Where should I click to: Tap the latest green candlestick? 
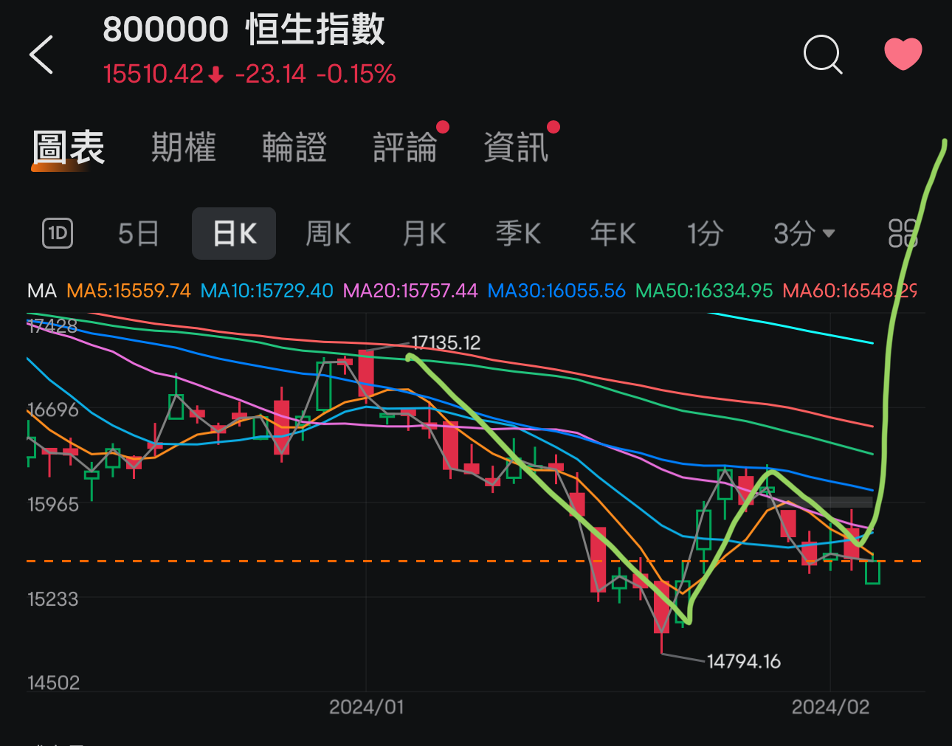[872, 572]
